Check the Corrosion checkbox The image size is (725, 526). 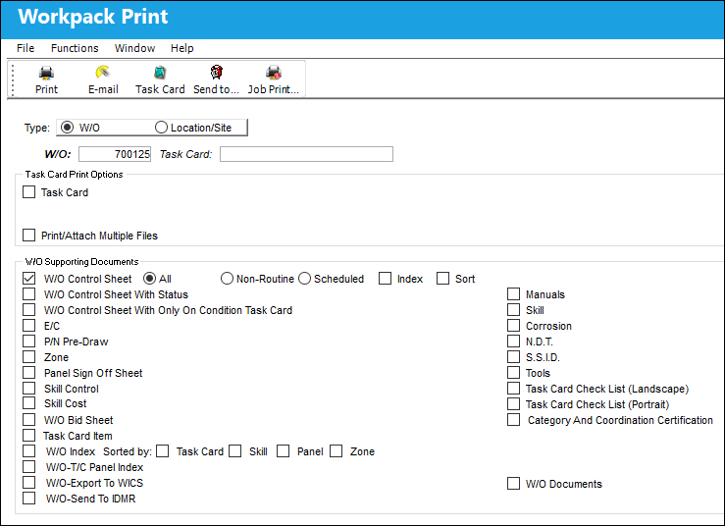(513, 326)
